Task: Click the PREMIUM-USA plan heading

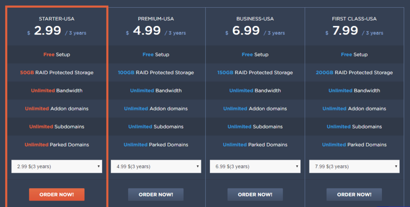Action: click(156, 19)
